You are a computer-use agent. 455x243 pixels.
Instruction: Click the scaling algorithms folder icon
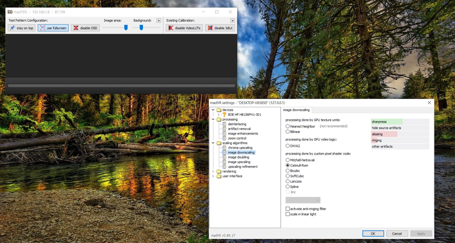(219, 143)
